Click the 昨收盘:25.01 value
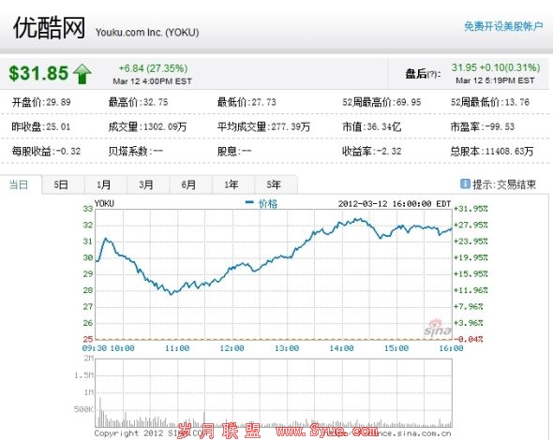This screenshot has height=440, width=553. pyautogui.click(x=41, y=126)
